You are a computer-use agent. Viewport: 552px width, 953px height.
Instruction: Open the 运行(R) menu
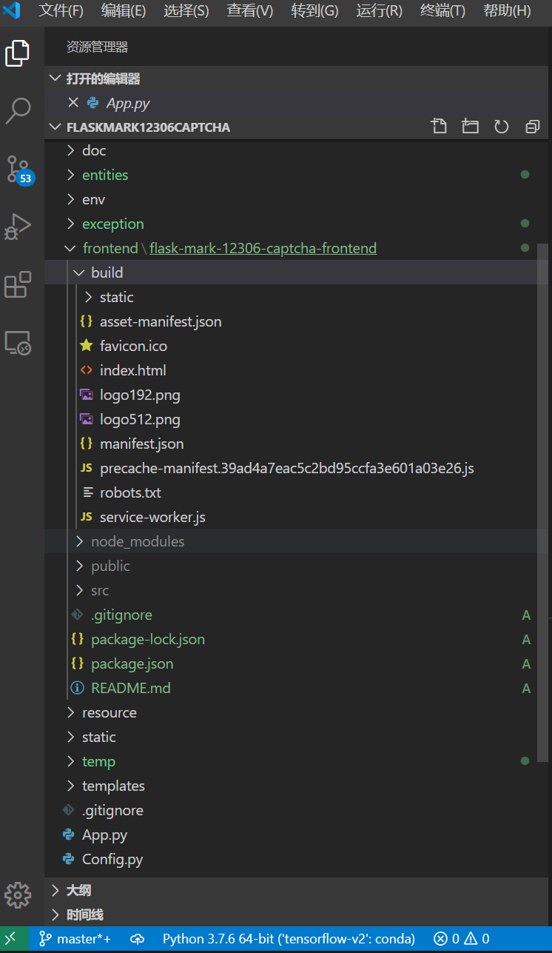(379, 11)
